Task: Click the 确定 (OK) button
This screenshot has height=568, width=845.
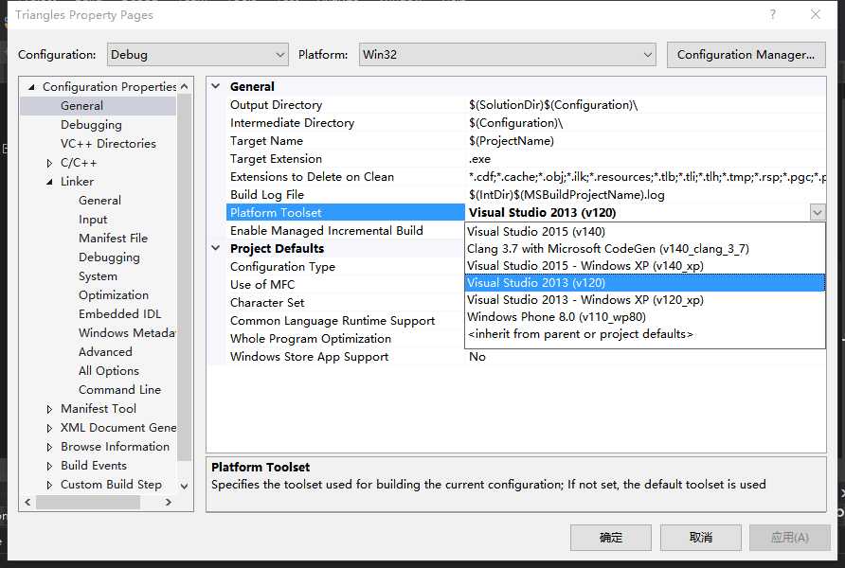Action: tap(611, 538)
